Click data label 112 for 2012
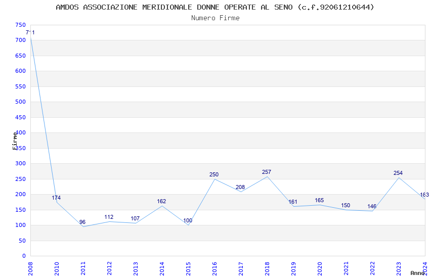 109,217
